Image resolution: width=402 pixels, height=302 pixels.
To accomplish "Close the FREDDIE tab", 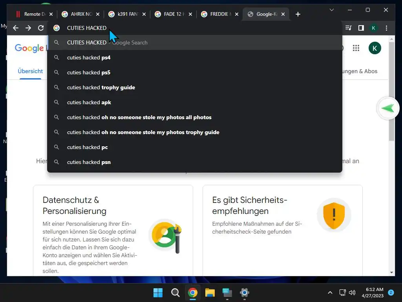I will pyautogui.click(x=237, y=14).
